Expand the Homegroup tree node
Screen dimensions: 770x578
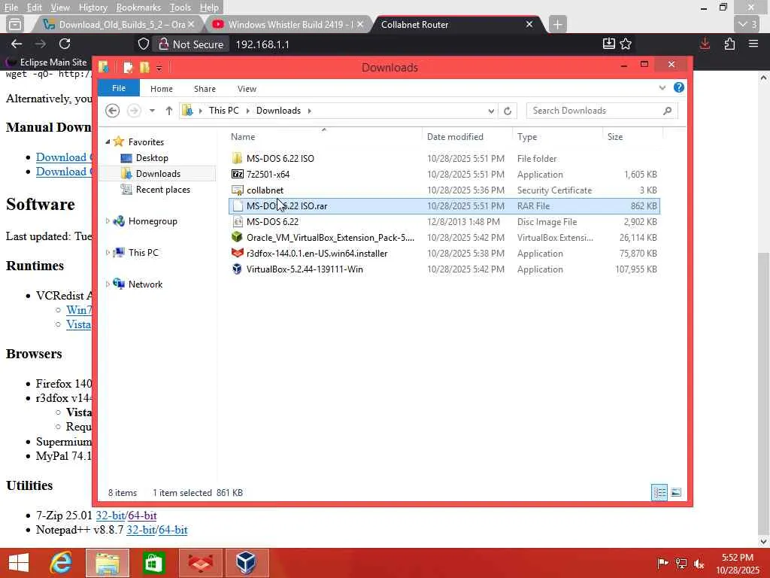click(108, 221)
